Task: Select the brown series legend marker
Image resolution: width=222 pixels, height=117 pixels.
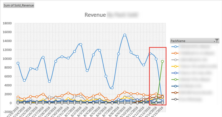Action: click(176, 92)
